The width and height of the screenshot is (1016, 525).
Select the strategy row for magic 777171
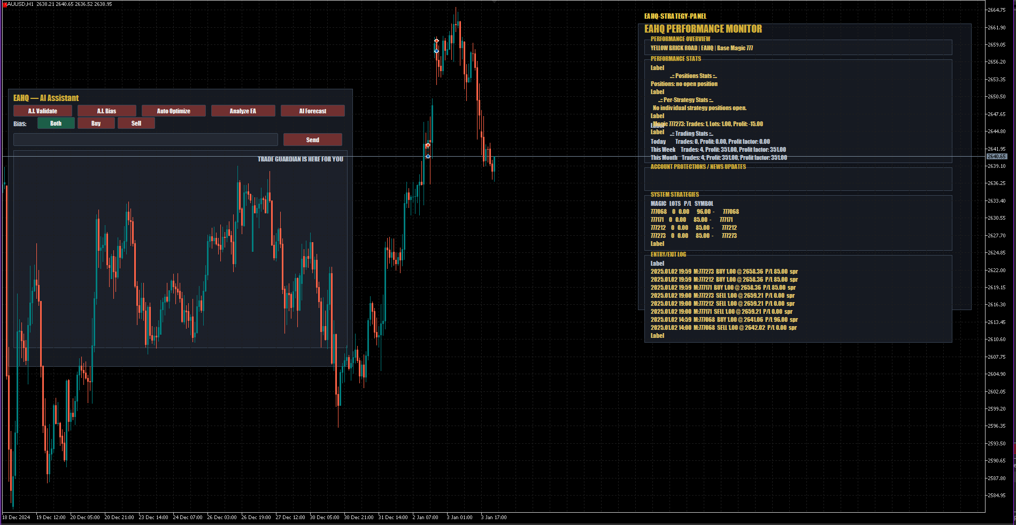click(692, 220)
